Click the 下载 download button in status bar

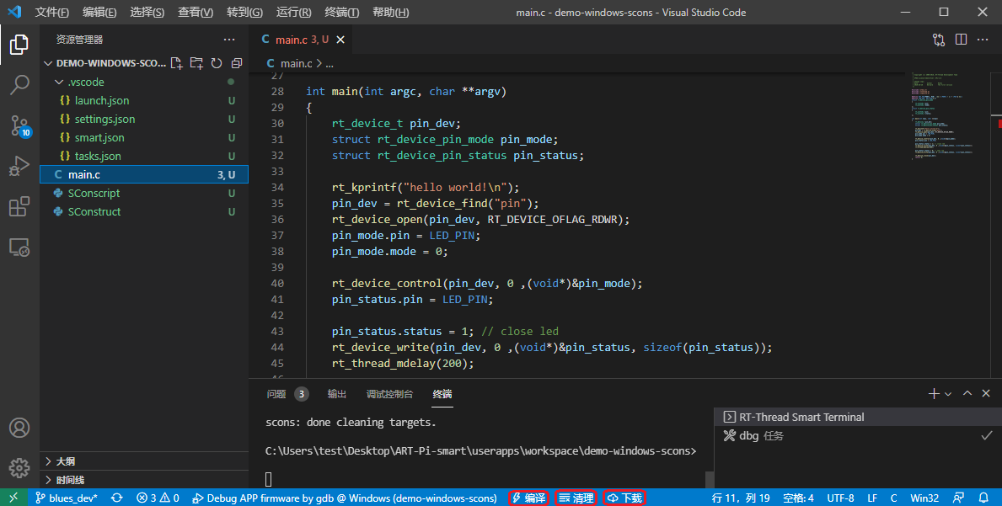point(624,498)
